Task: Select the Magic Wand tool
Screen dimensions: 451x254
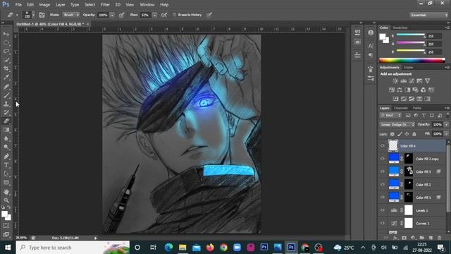Action: point(6,60)
